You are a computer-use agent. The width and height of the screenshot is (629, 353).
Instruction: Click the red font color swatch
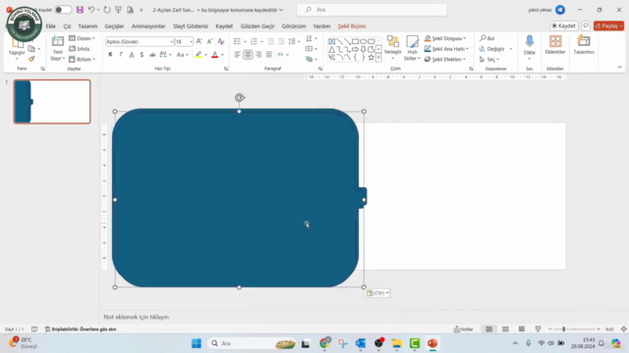(x=215, y=55)
